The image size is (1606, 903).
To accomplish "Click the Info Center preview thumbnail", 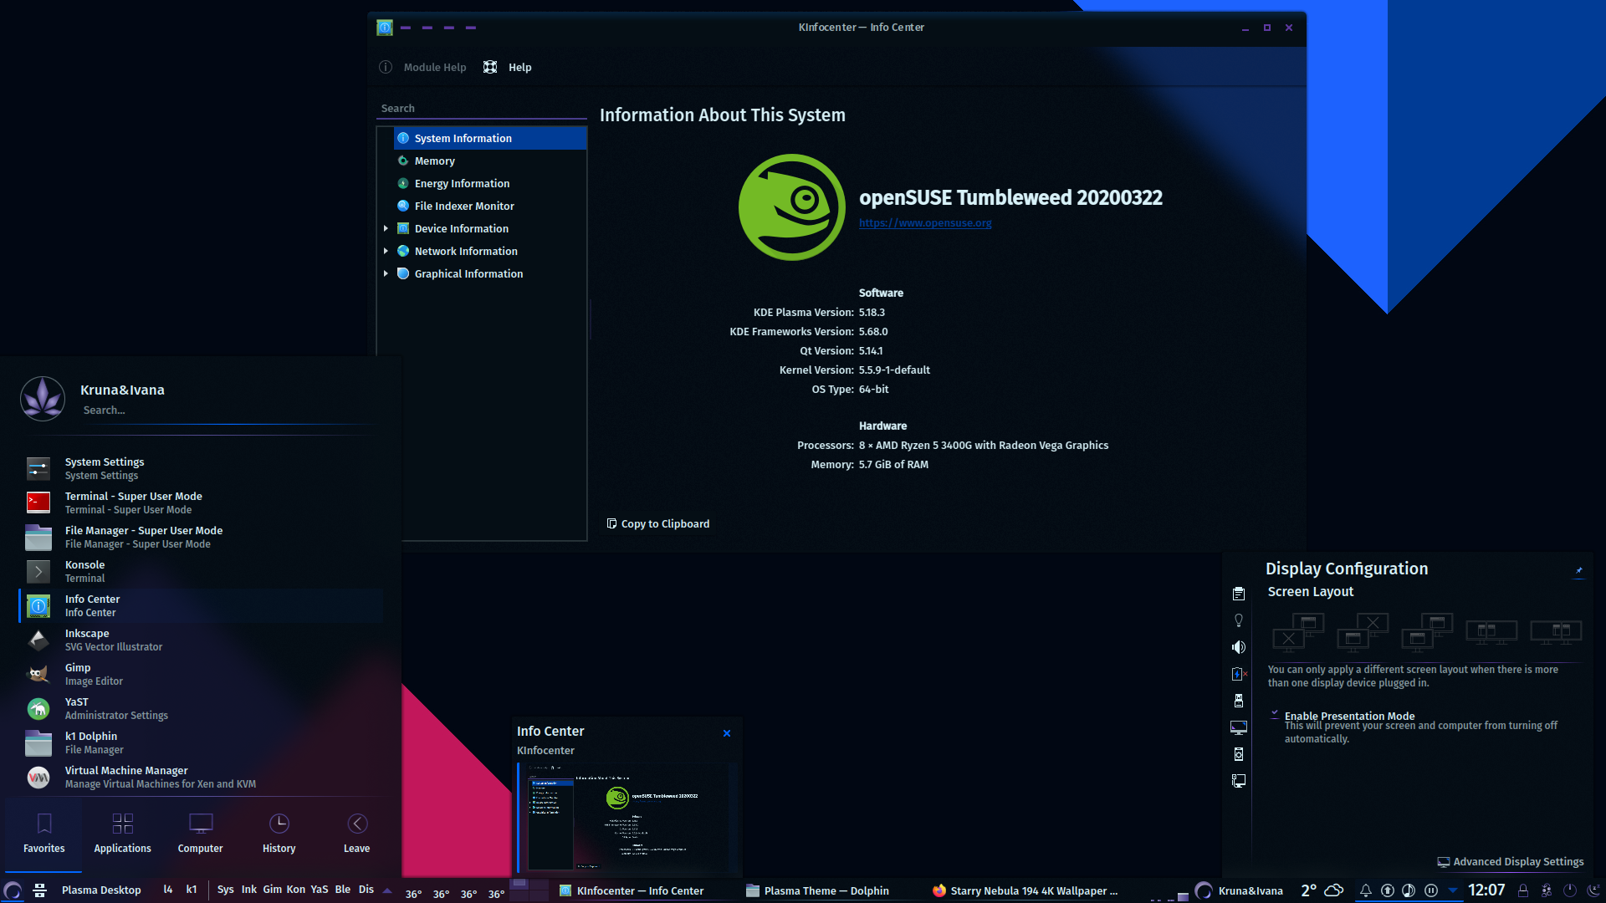I will (627, 816).
